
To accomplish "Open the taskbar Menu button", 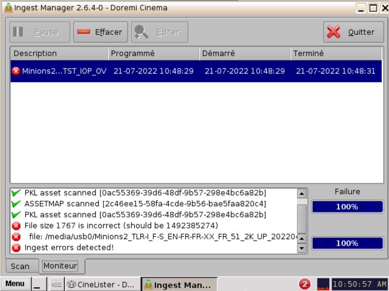I will 15,284.
